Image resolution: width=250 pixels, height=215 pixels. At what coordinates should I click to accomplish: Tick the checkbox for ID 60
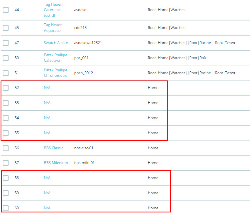6,208
